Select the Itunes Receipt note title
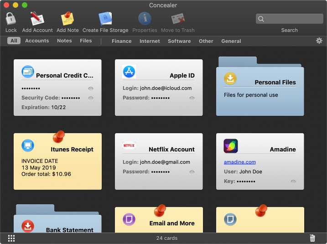 pyautogui.click(x=72, y=149)
